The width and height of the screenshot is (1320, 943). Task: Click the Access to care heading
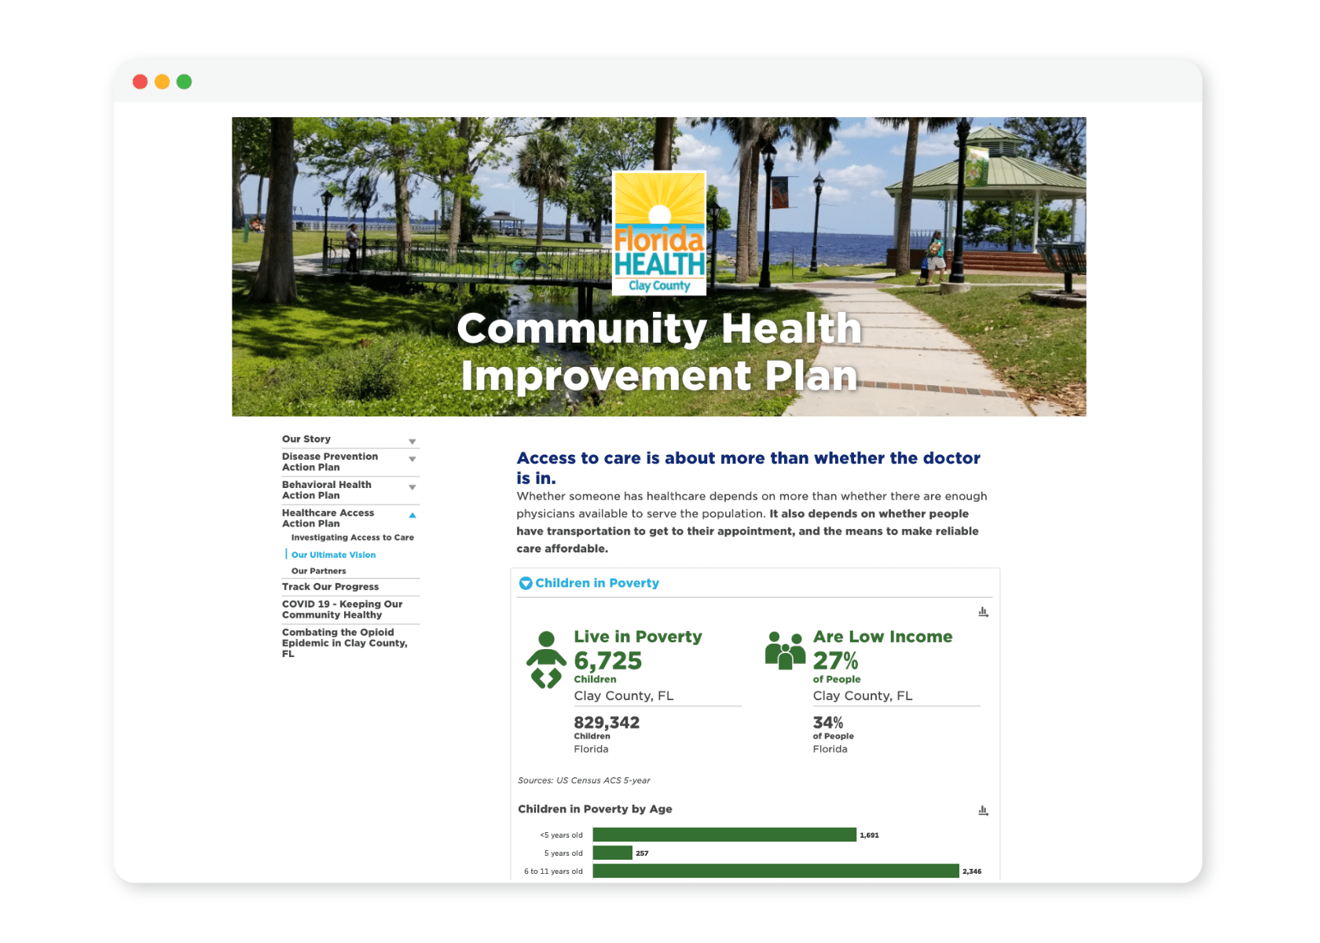click(748, 468)
